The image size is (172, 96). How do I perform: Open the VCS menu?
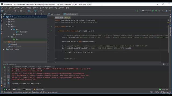tap(56, 8)
